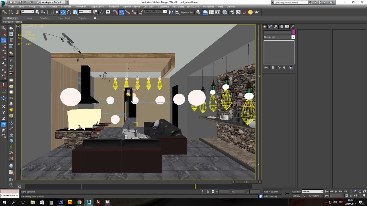Open the Motion command panel
367x206 pixels.
[x=282, y=27]
